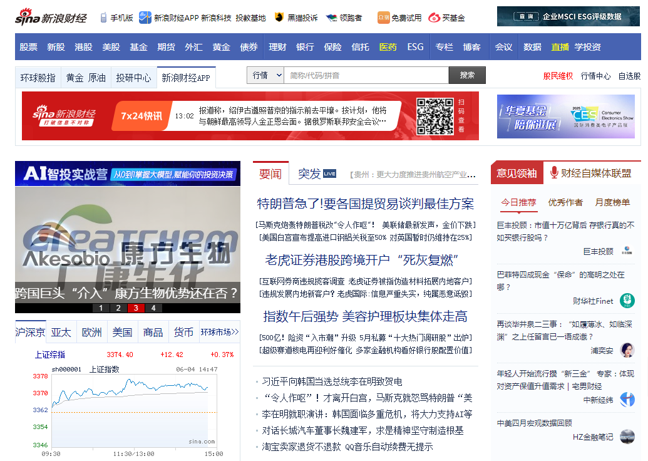Open 股票 in the navigation bar
Screen dimensions: 648x461
(29, 47)
